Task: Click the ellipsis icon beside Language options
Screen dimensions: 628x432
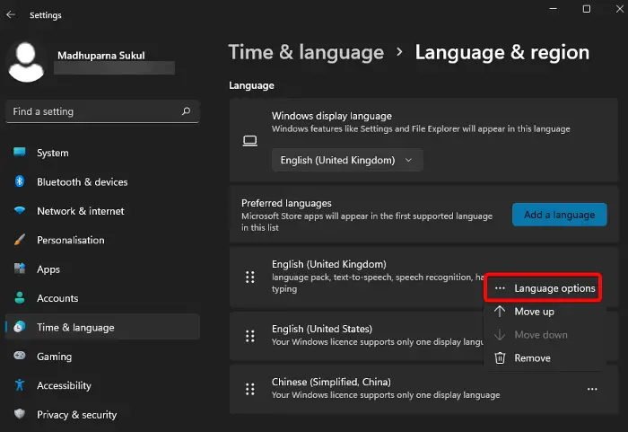Action: [x=500, y=288]
